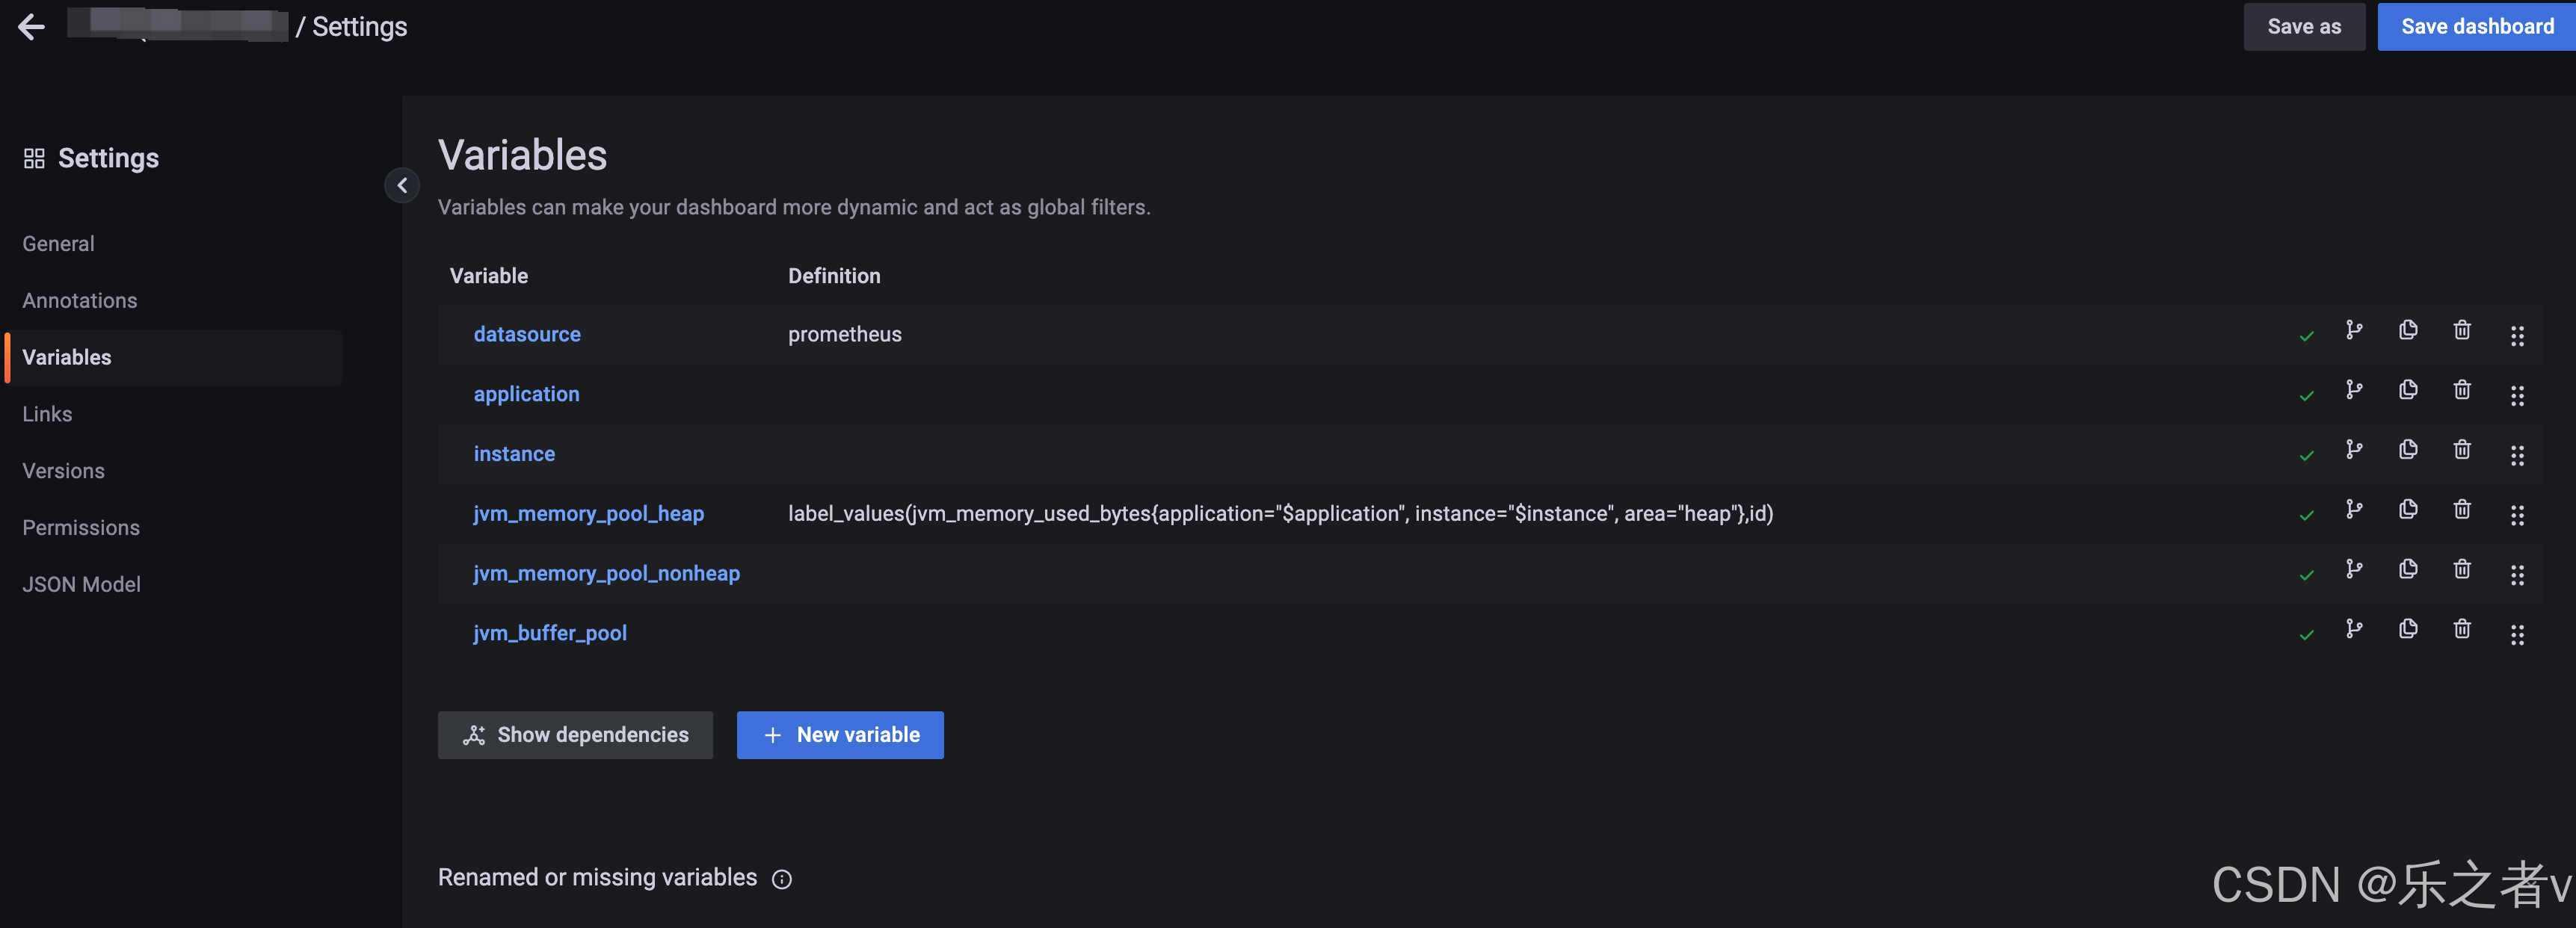This screenshot has width=2576, height=928.
Task: Click the back arrow icon
Action: point(31,27)
